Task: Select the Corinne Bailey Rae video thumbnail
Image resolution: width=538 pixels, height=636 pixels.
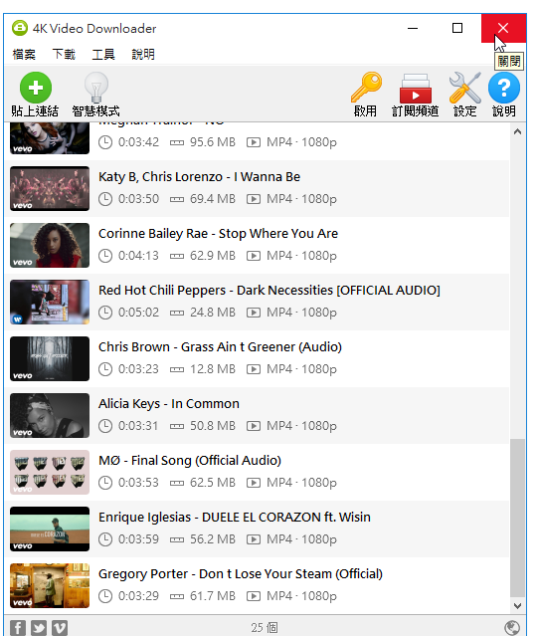Action: pos(50,245)
